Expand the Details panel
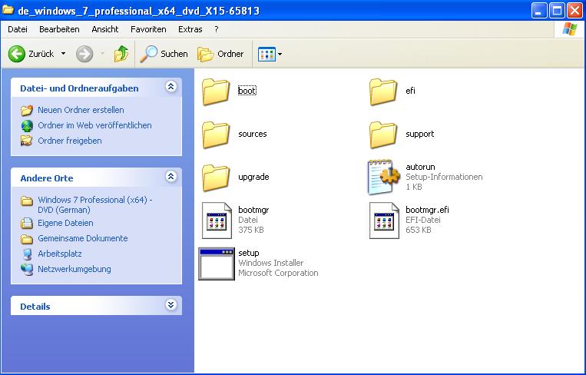 (x=171, y=305)
